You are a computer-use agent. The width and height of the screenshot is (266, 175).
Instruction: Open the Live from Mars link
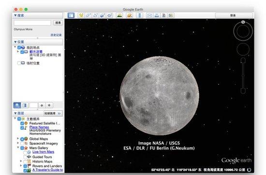[x=43, y=152]
